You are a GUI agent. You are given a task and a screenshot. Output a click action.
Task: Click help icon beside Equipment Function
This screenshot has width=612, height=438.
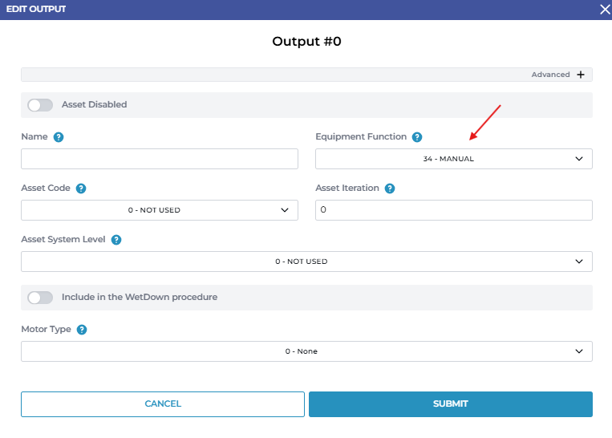click(x=417, y=137)
